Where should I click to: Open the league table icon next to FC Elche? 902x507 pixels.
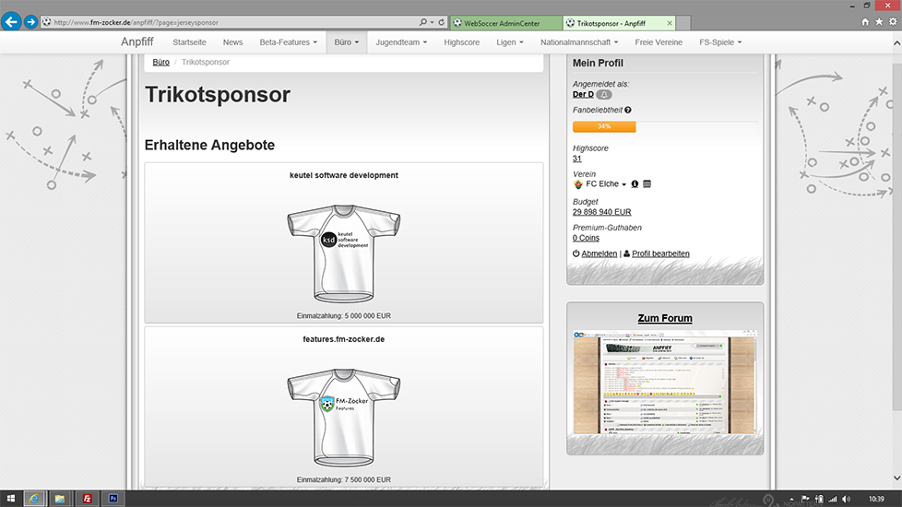point(647,184)
